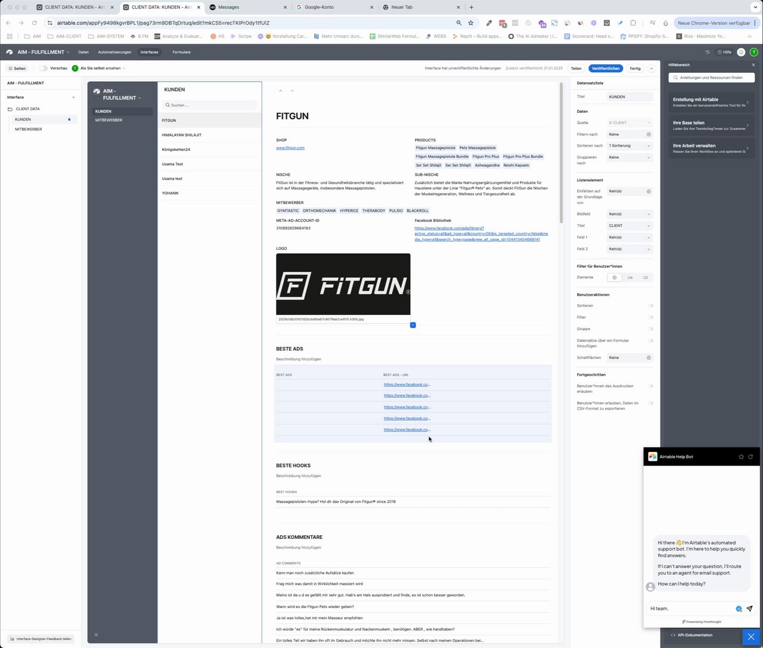
Task: Open the Feld 1 dropdown
Action: [x=630, y=237]
